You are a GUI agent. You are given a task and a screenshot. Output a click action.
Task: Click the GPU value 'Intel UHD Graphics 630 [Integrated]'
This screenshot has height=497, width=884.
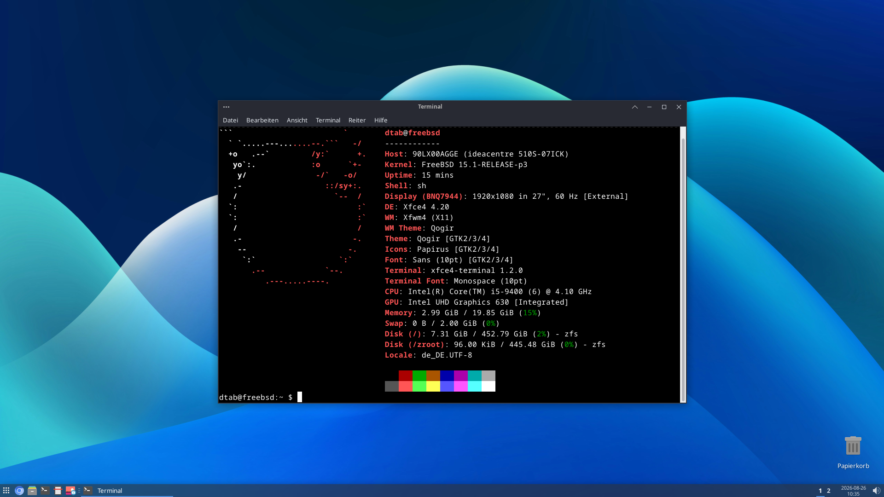[489, 302]
